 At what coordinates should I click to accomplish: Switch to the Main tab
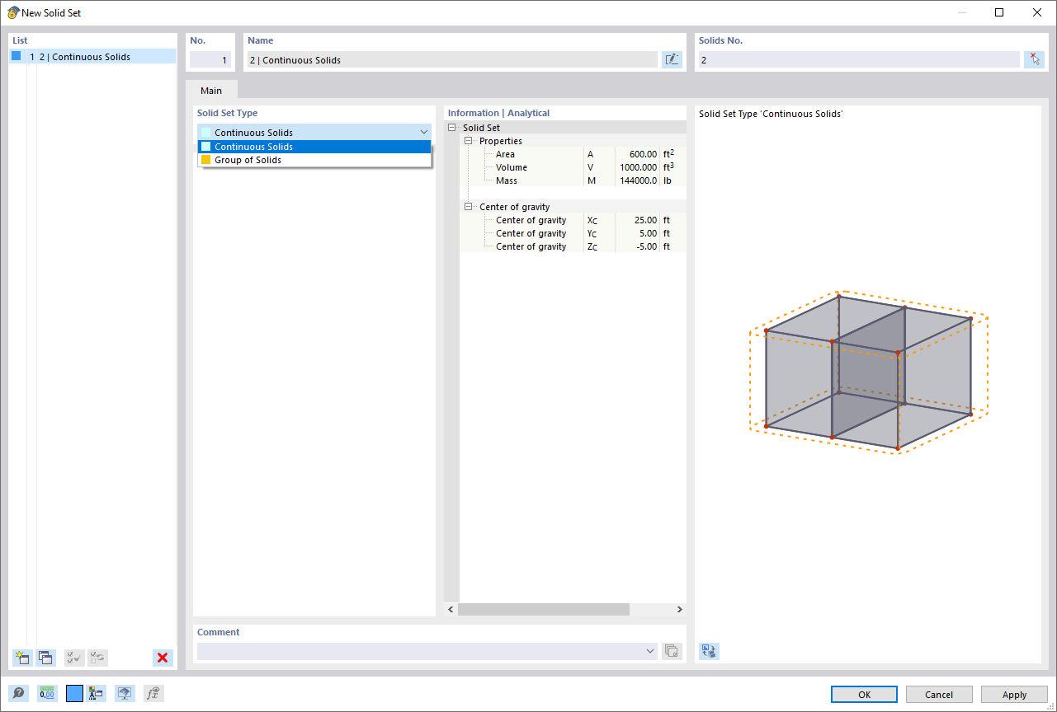point(211,90)
